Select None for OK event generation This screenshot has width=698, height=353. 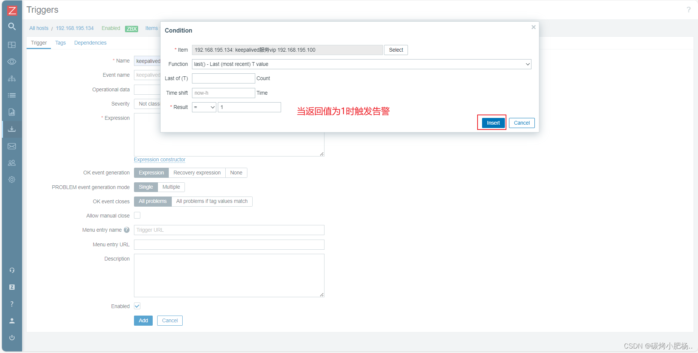coord(236,173)
